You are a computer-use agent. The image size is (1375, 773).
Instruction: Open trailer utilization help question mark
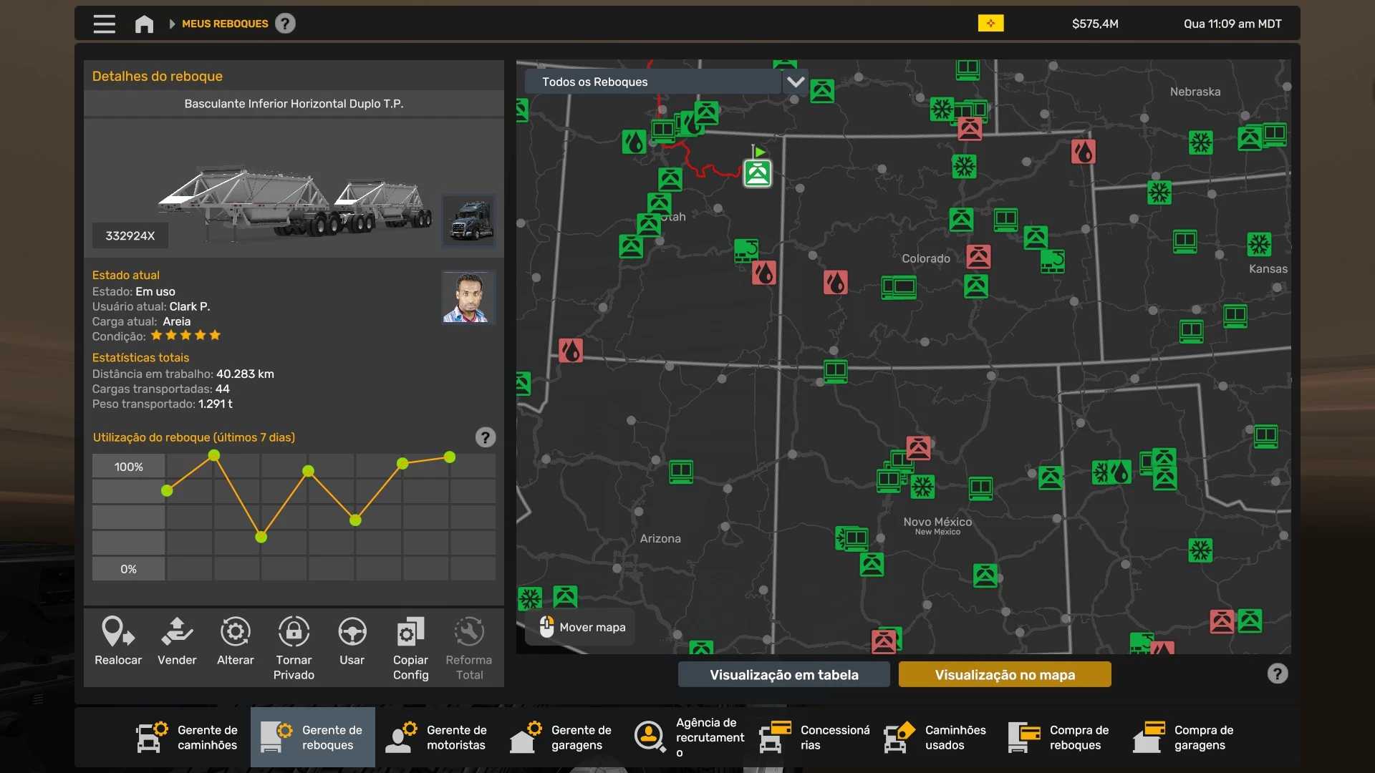coord(485,437)
